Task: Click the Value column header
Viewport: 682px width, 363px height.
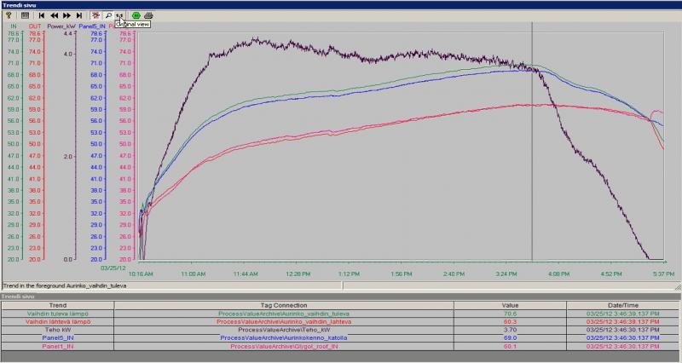Action: [510, 305]
